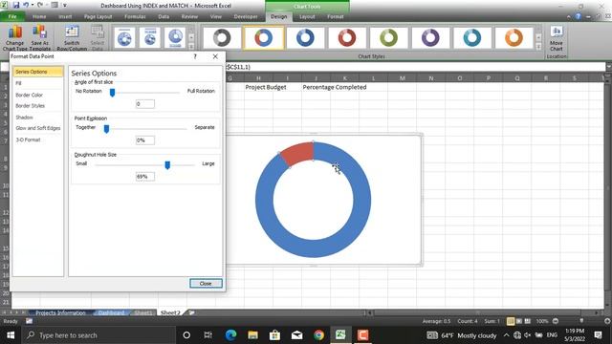The image size is (612, 344).
Task: Switch to the Page Layout tab
Action: (x=98, y=16)
